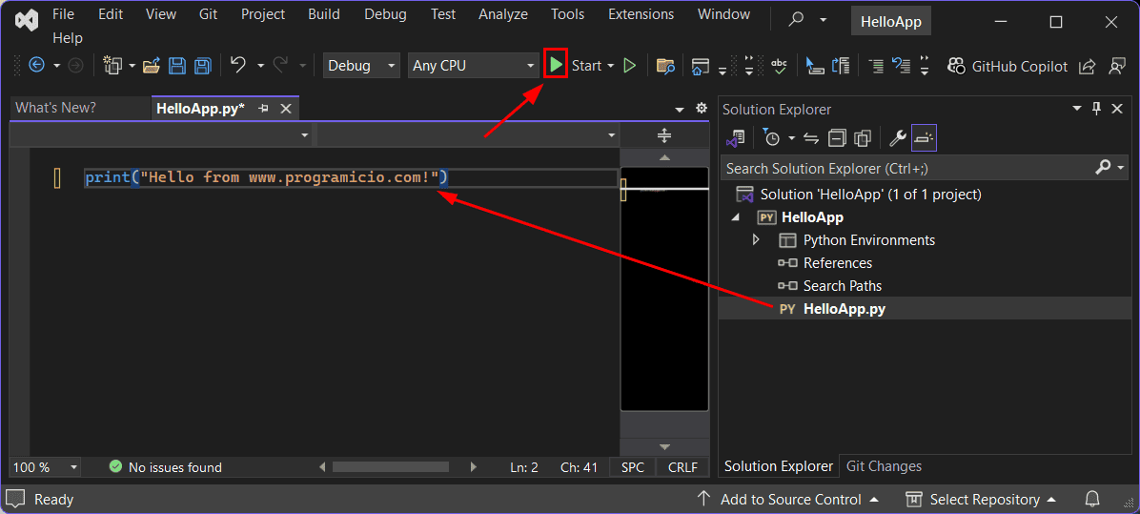Open Properties wrench icon in Solution Explorer
Screen dimensions: 1140x514
coord(898,137)
